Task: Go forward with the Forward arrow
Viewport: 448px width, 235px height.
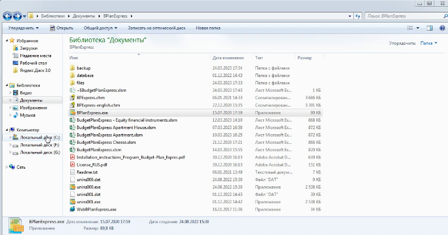Action: point(17,16)
